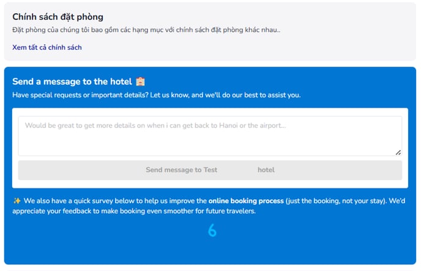Open the "Xem tất cả chính sách" link
The width and height of the screenshot is (421, 271).
pyautogui.click(x=47, y=47)
